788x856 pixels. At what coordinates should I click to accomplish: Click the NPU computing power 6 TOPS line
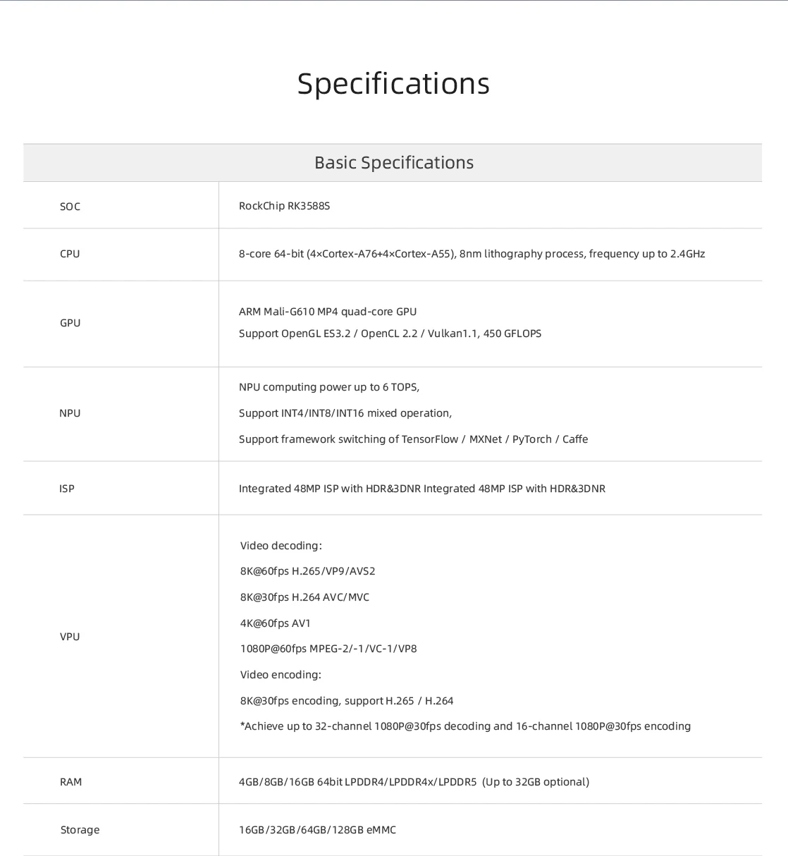(329, 387)
